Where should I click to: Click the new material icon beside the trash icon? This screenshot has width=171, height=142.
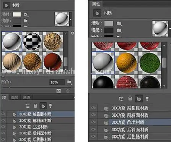coord(59,91)
